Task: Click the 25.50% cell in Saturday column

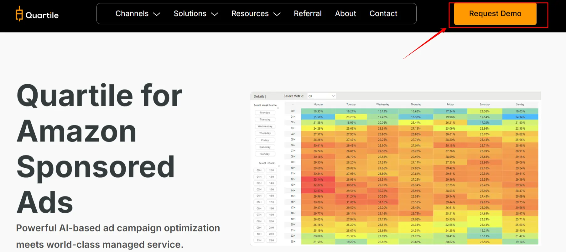Action: (x=485, y=242)
